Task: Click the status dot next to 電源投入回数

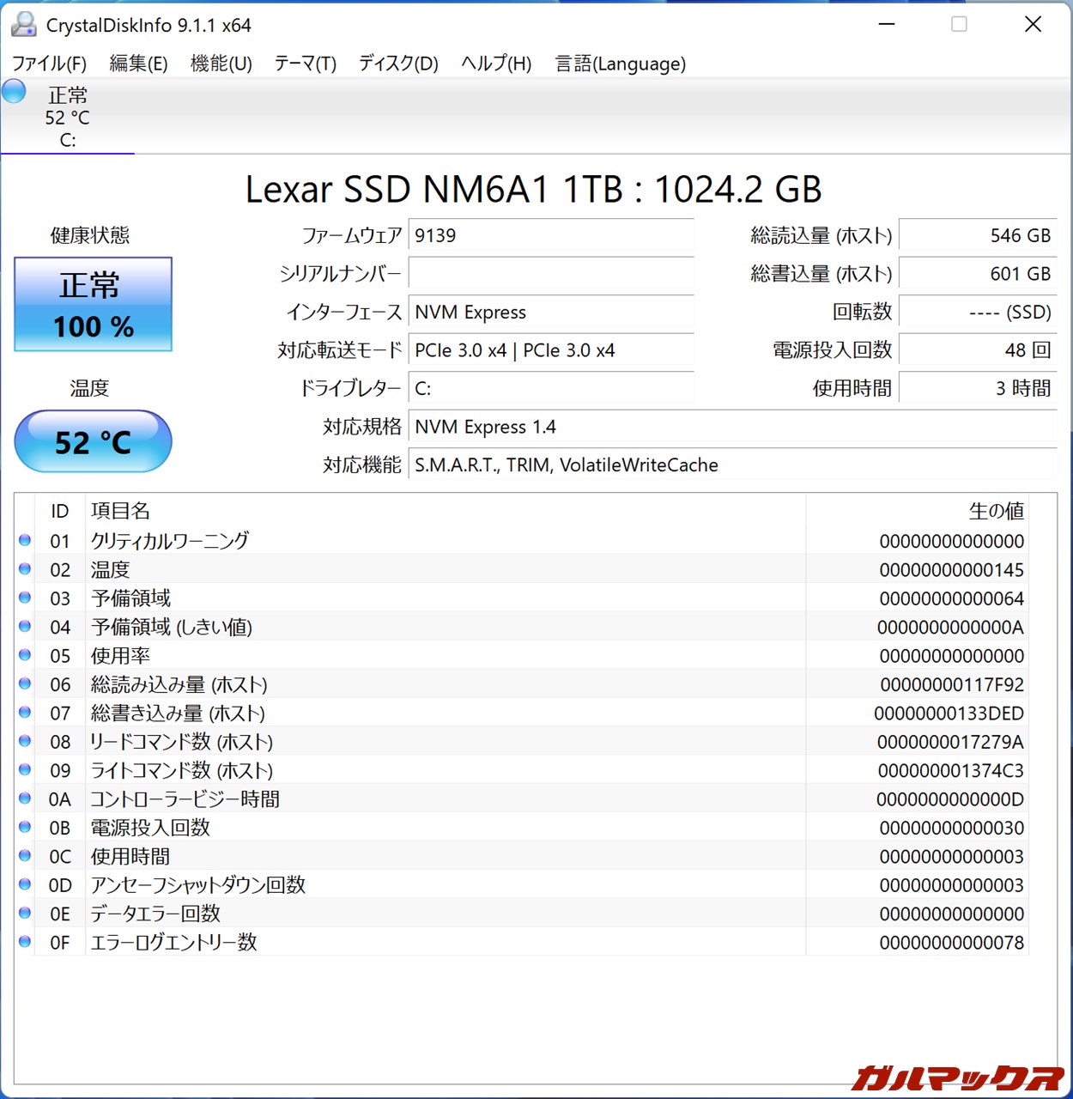Action: 25,826
